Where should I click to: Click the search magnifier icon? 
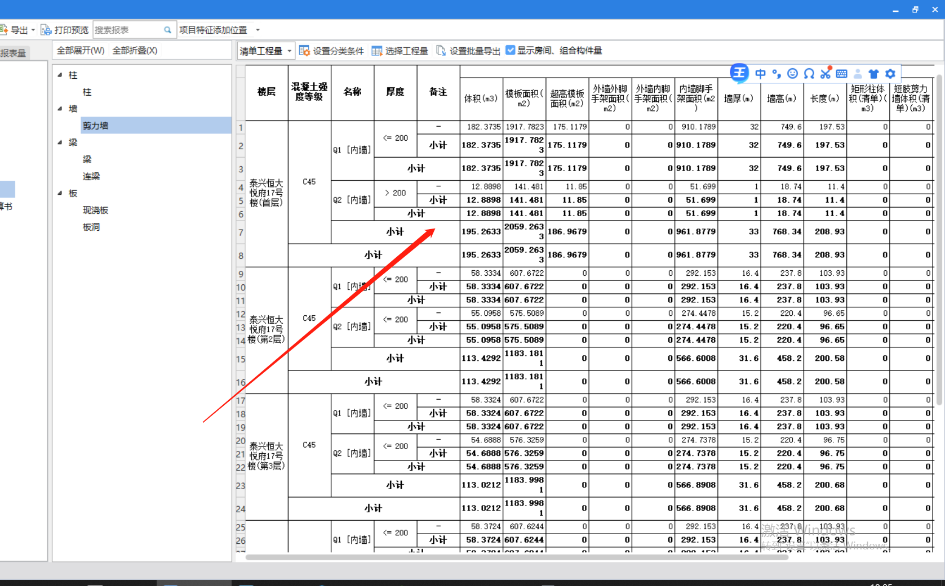tap(167, 30)
